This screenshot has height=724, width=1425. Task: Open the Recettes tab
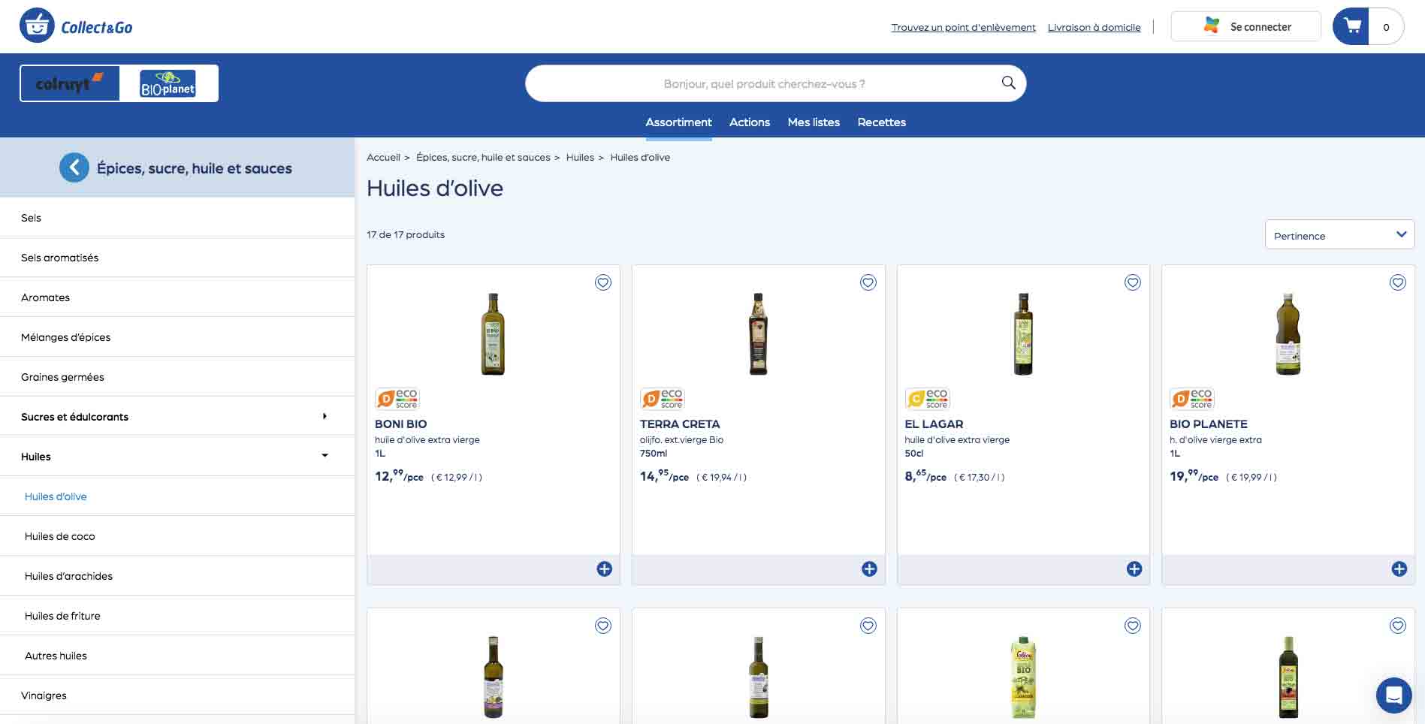(881, 122)
